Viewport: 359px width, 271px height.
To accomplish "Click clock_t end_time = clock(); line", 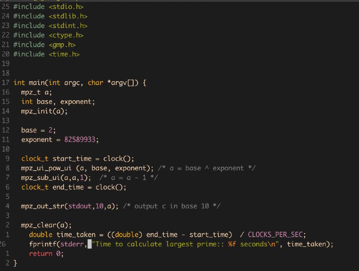I will tap(74, 187).
